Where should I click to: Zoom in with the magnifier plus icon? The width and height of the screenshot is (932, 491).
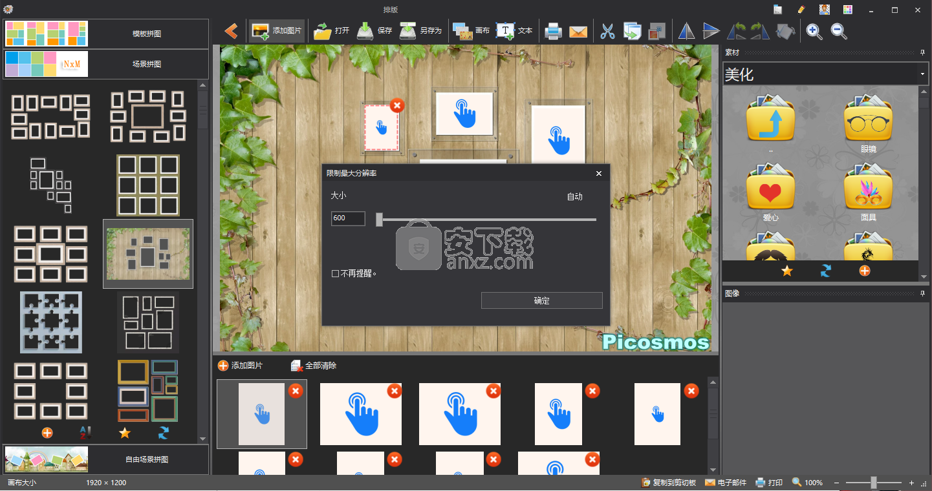pyautogui.click(x=814, y=31)
